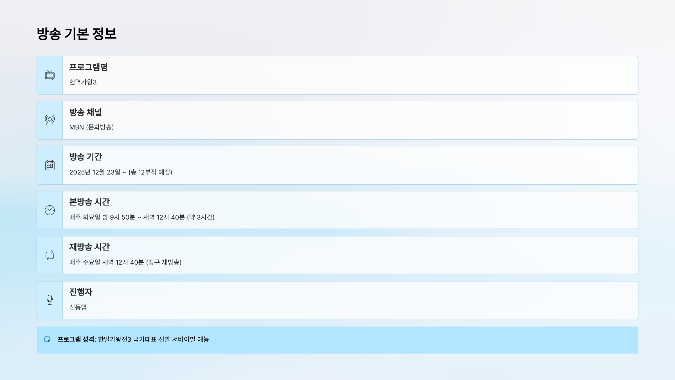675x380 pixels.
Task: Click the program name 현역가왕3
Action: point(83,82)
